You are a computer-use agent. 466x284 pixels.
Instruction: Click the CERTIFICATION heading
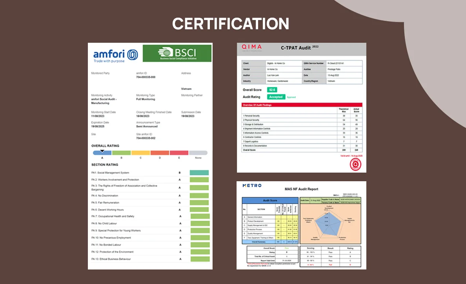pos(231,24)
